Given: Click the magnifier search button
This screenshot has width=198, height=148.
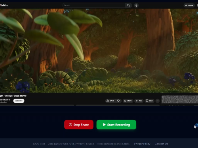Looking at the screenshot, I should click(x=128, y=6).
